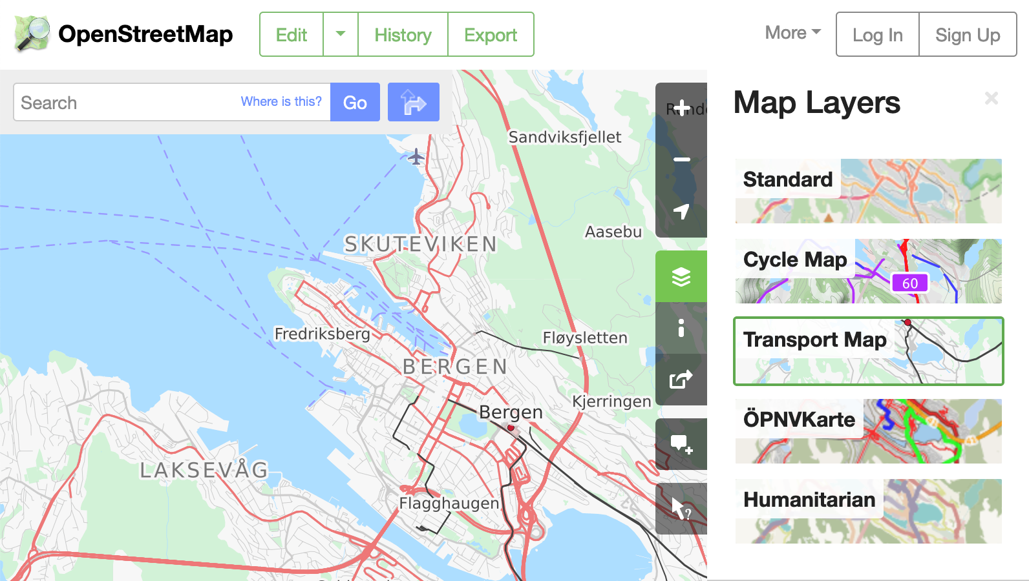The image size is (1029, 581).
Task: Click the Fløysletten label on map
Action: 585,338
